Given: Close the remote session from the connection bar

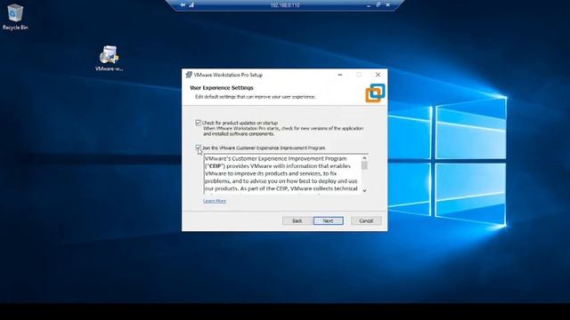Looking at the screenshot, I should click(x=388, y=5).
